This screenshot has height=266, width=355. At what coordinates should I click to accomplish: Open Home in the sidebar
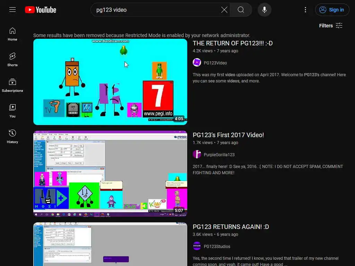pyautogui.click(x=12, y=34)
